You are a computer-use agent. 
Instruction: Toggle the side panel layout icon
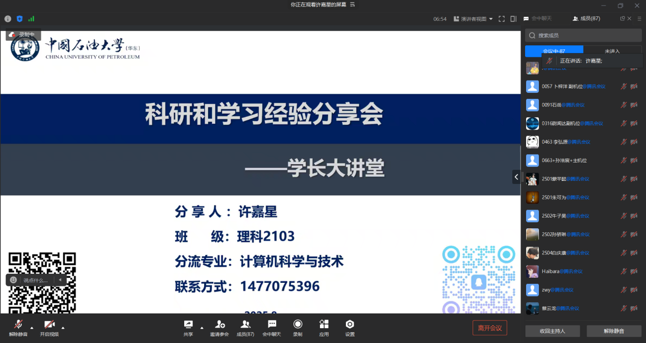(x=513, y=19)
